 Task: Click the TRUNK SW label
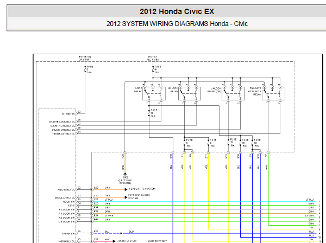68,234
